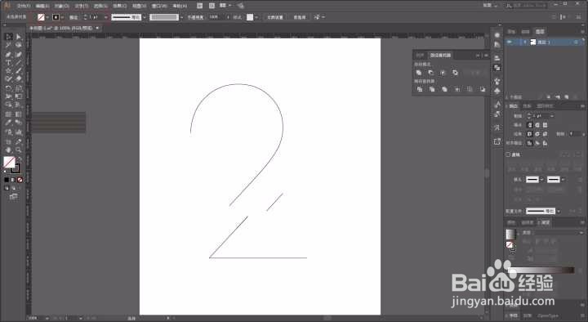Viewport: 588px width, 322px height.
Task: Select the Column Graph tool
Action: click(x=18, y=132)
